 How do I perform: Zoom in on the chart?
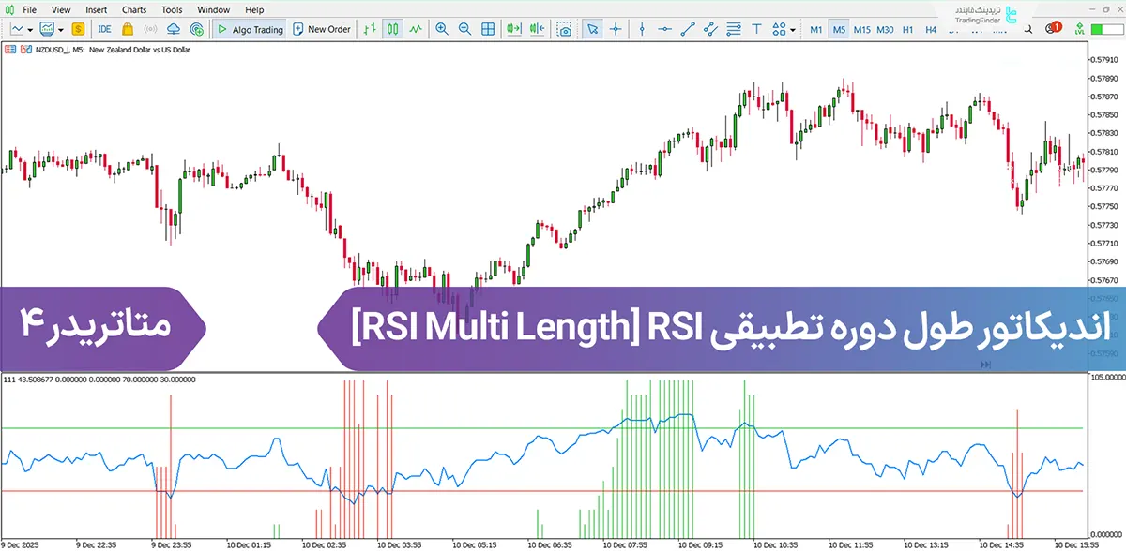[x=442, y=29]
